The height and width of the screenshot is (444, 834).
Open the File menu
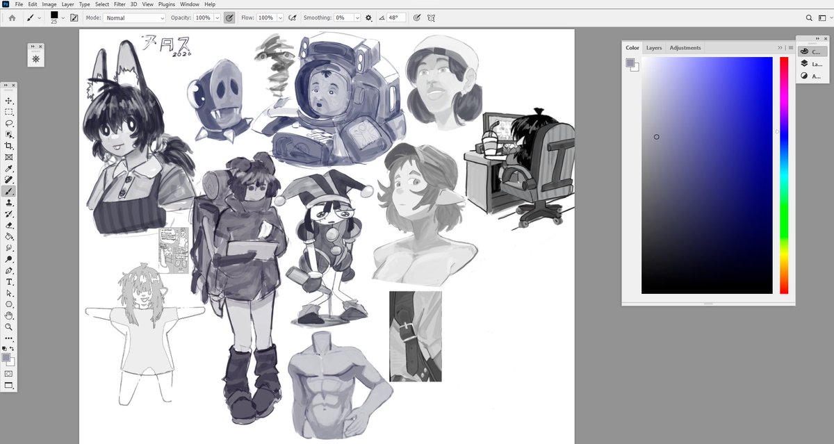click(19, 4)
